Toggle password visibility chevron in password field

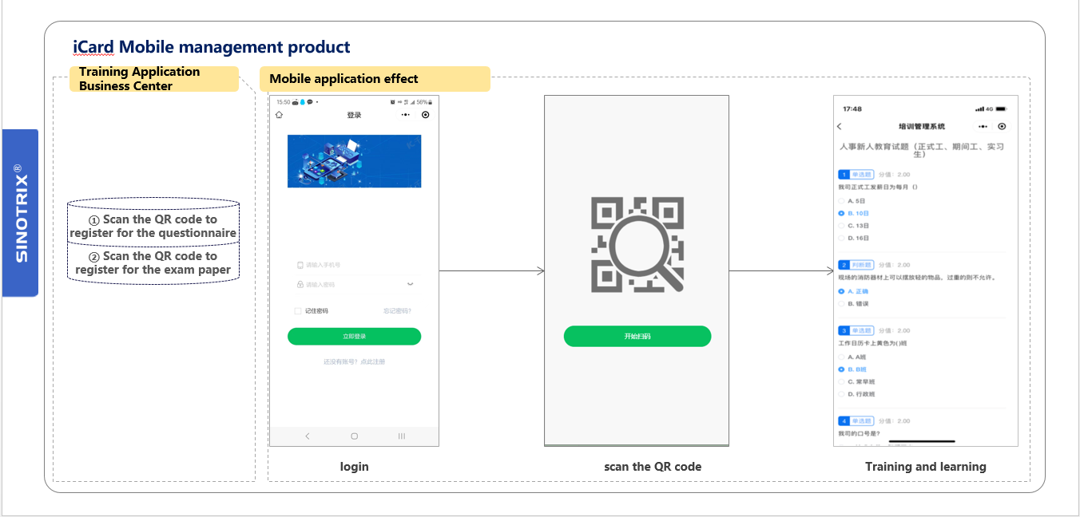[x=411, y=283]
